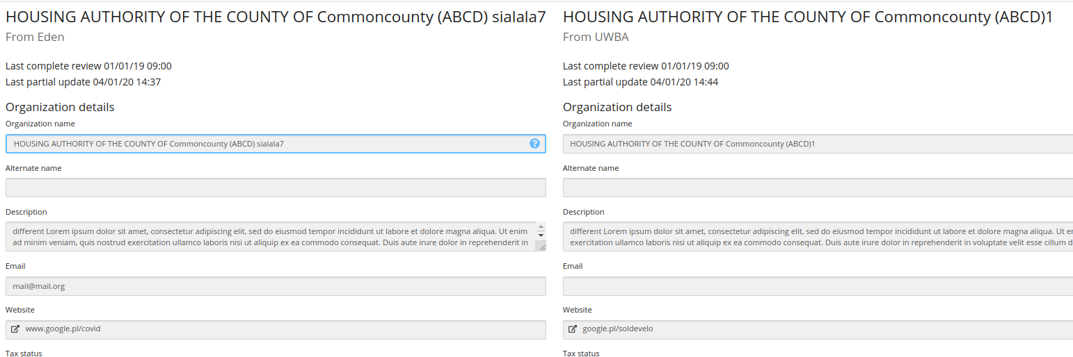The height and width of the screenshot is (357, 1073).
Task: Click the up arrow in Eden description scrollbar
Action: pyautogui.click(x=541, y=227)
